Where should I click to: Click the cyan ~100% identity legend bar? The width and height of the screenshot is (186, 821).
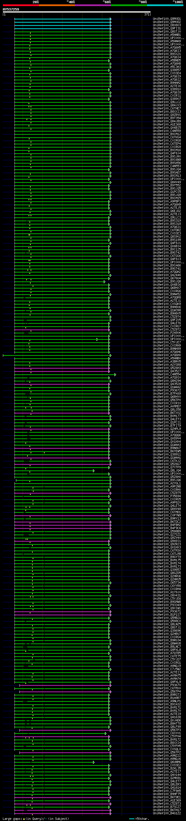[165, 5]
